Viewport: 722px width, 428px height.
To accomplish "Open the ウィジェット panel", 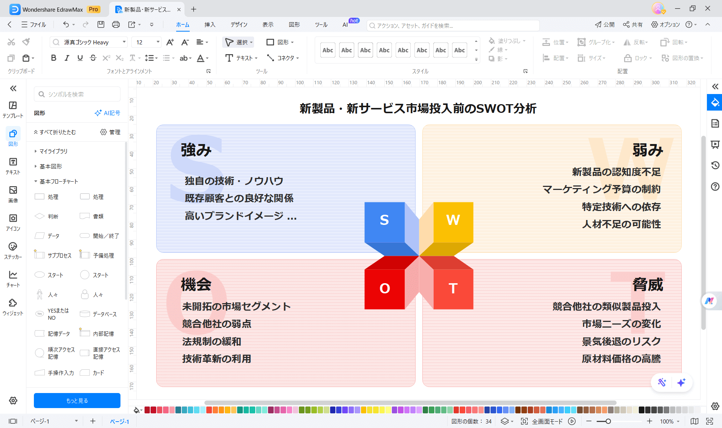I will pos(13,305).
